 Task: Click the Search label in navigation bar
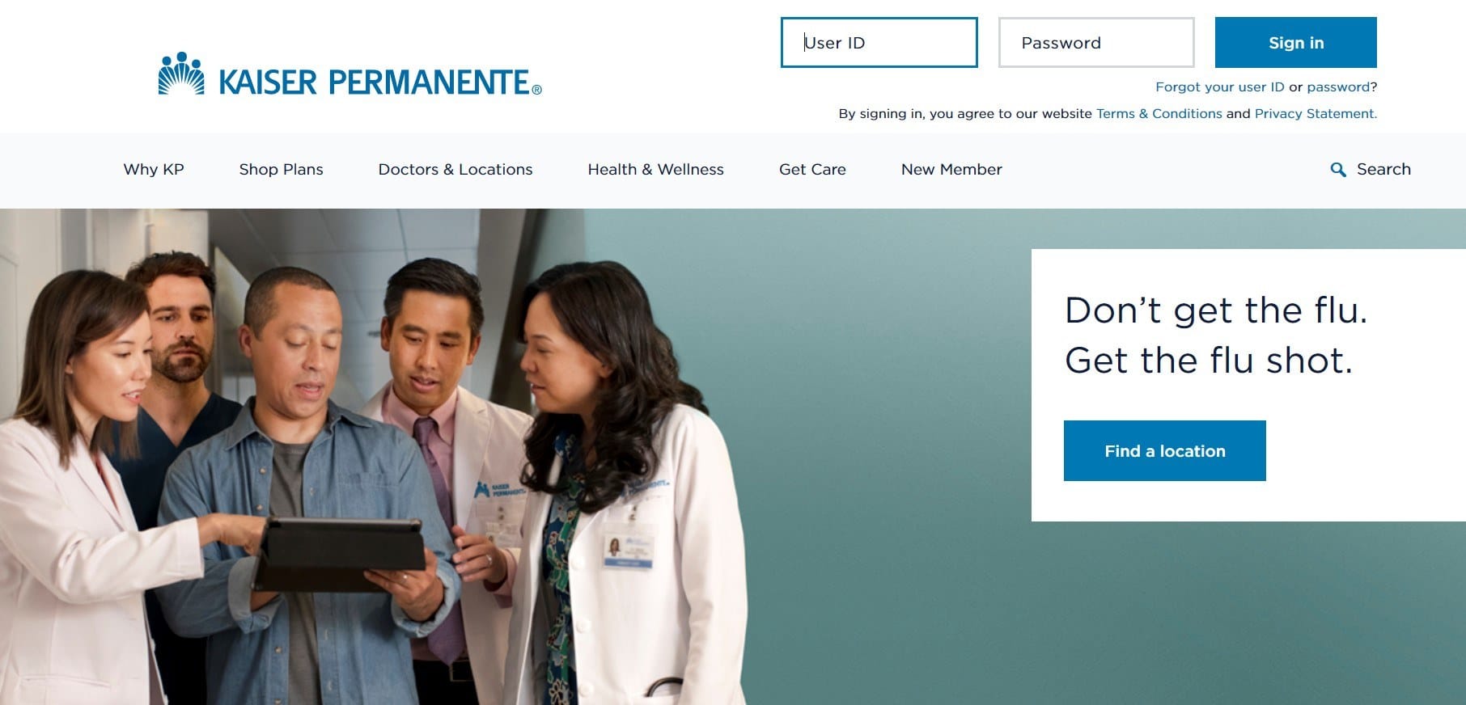click(x=1383, y=169)
